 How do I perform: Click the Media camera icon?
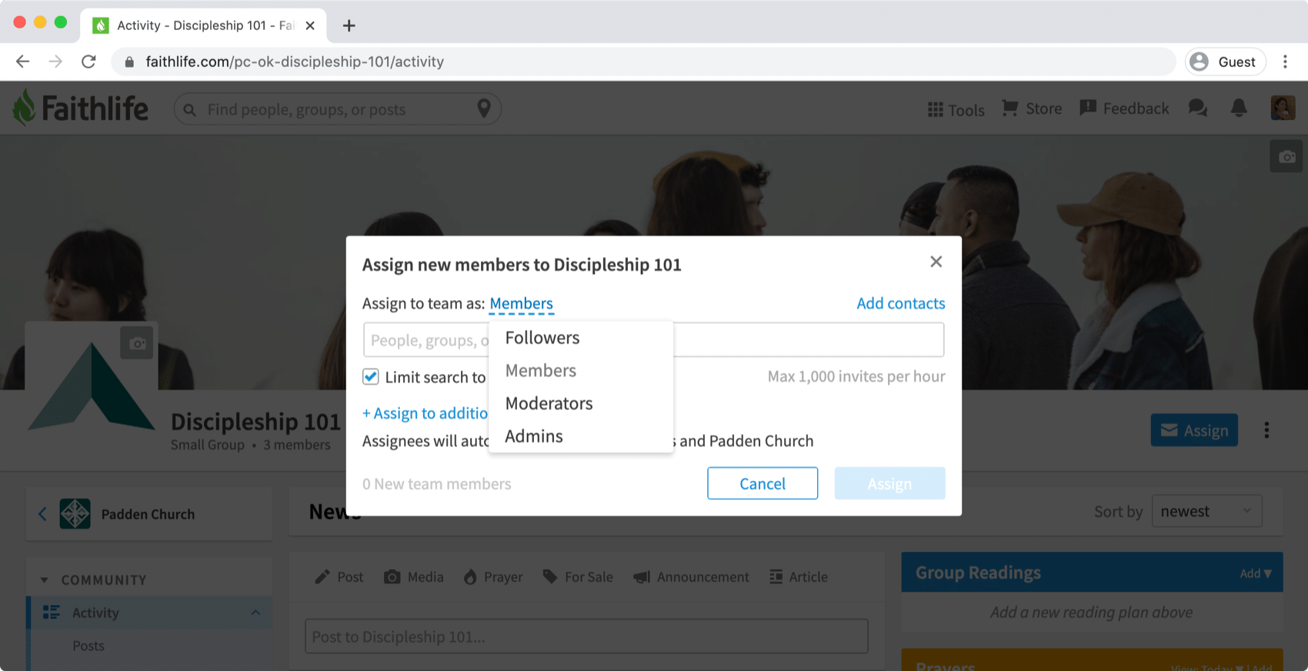click(x=392, y=577)
